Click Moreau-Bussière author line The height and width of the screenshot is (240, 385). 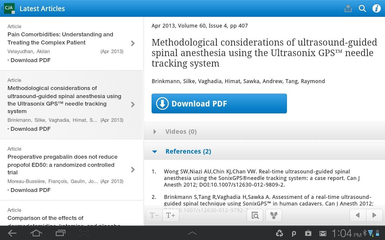point(53,181)
